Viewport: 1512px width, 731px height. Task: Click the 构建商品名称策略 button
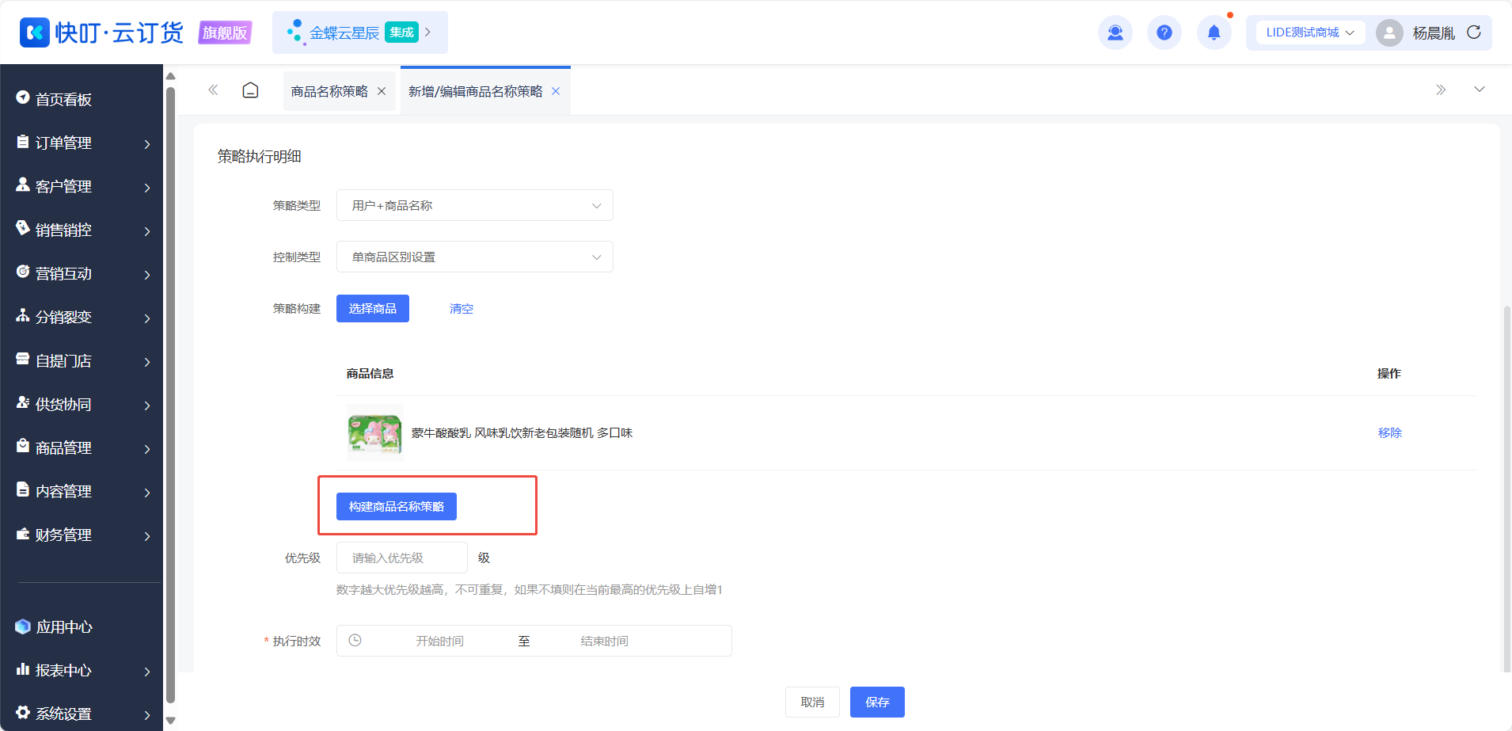pyautogui.click(x=396, y=506)
